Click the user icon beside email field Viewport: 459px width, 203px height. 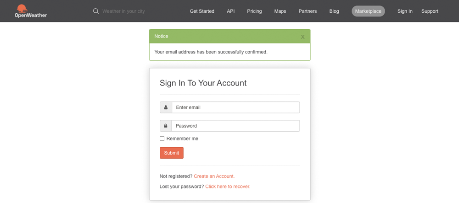point(166,107)
